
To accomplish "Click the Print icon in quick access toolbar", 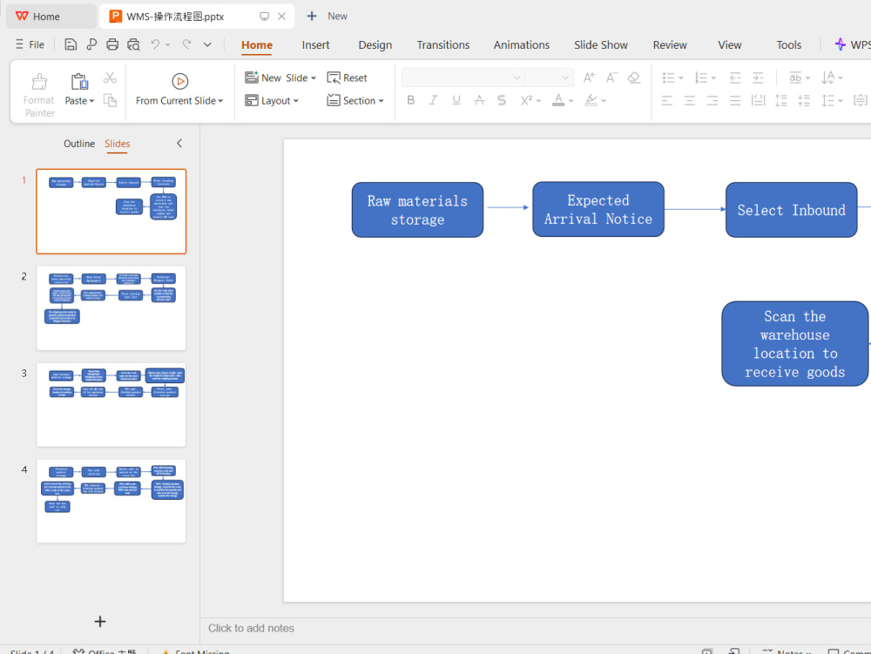I will pos(112,45).
